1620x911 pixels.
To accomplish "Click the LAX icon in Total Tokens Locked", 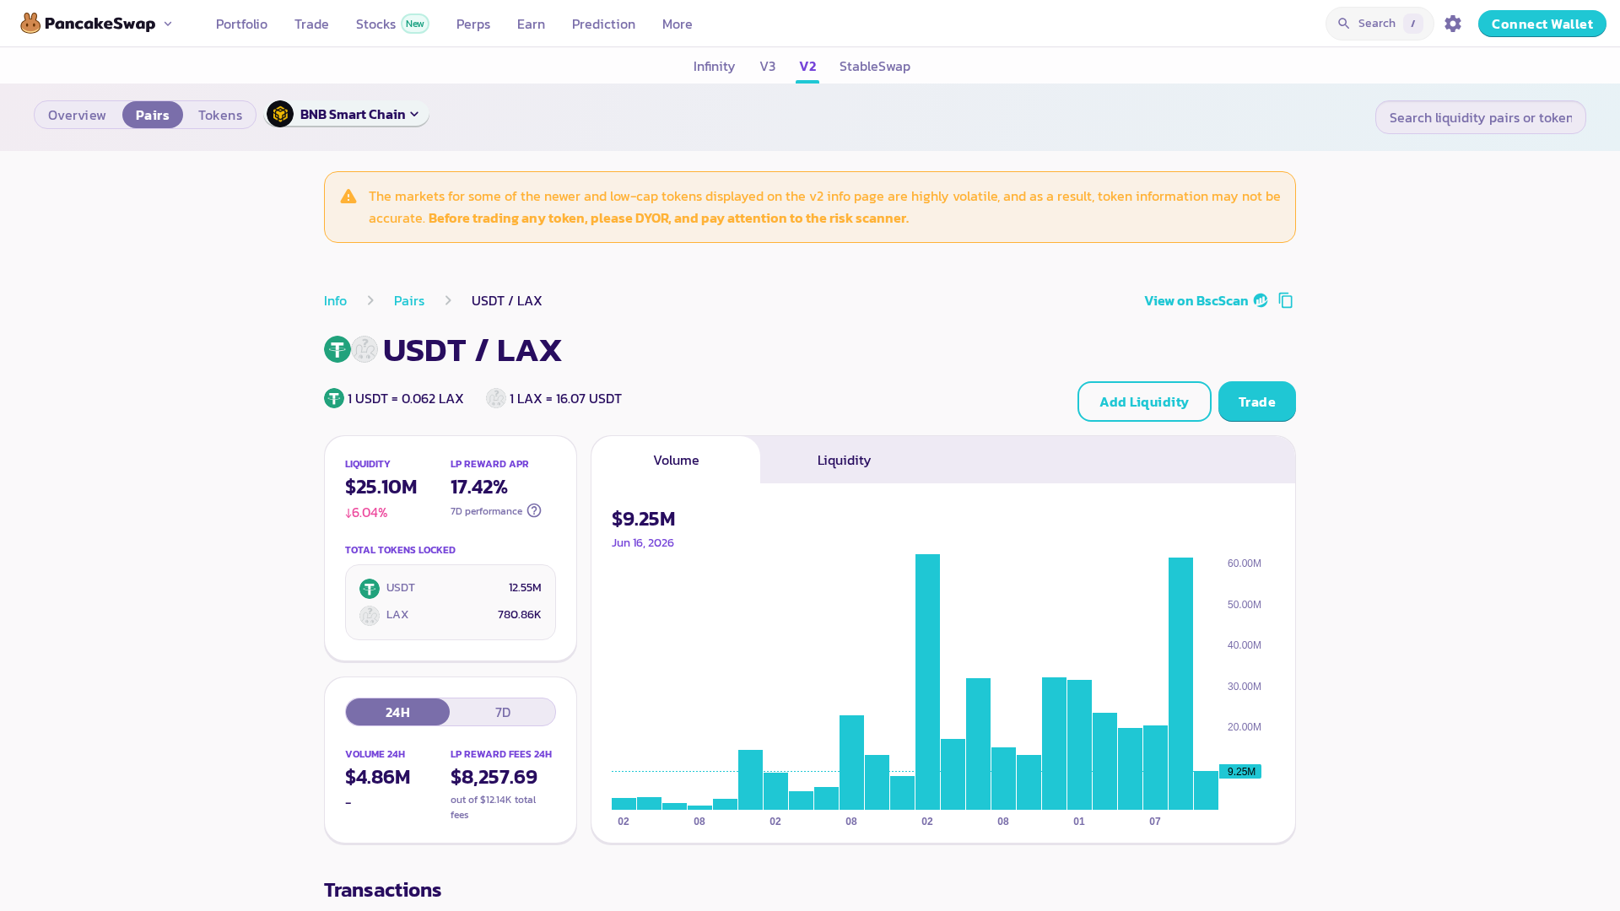I will [370, 615].
